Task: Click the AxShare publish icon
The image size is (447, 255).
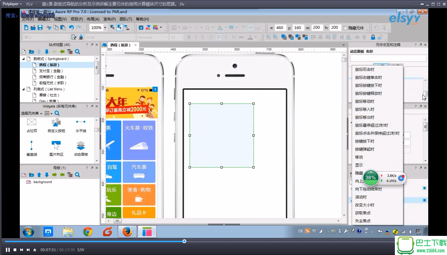Action: [148, 27]
